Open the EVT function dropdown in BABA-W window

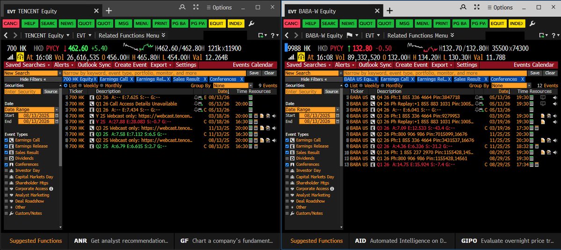coord(373,36)
